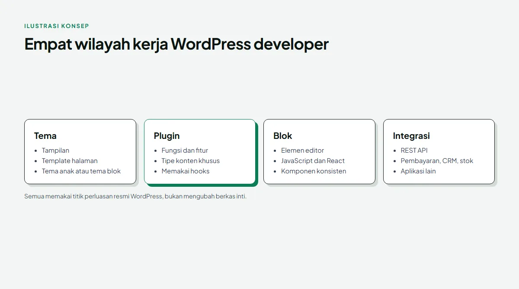
Task: Click the 'Memakai hooks' bullet
Action: coord(186,171)
